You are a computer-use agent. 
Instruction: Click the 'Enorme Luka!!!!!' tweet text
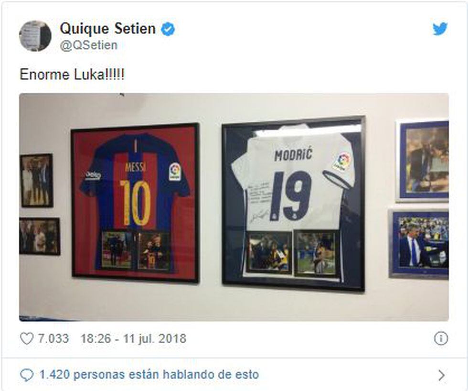pos(72,75)
